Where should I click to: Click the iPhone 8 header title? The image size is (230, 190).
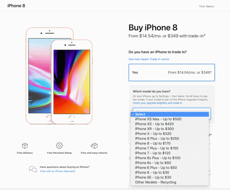point(16,6)
